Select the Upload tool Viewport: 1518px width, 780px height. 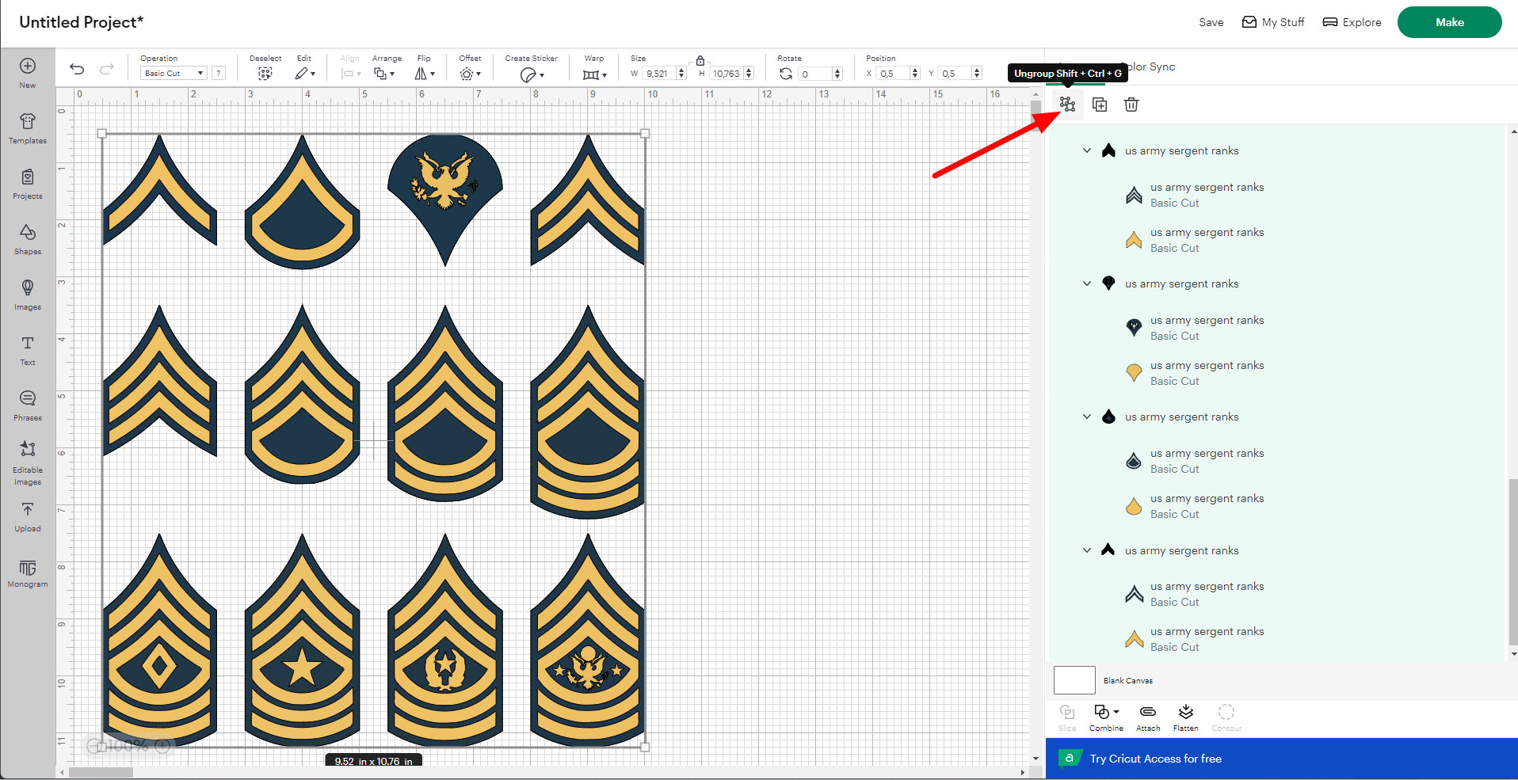[28, 516]
